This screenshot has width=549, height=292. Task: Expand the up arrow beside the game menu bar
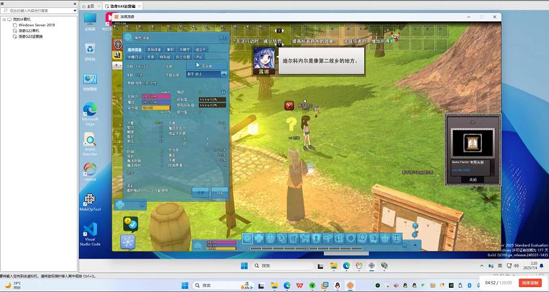415,245
